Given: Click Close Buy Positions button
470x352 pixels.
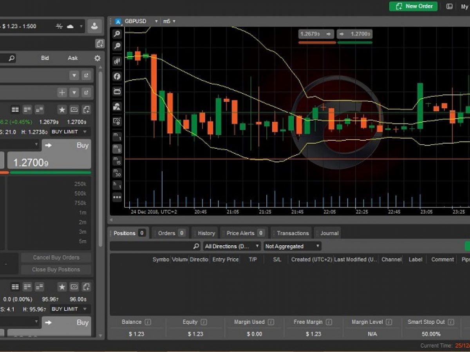Looking at the screenshot, I should (56, 269).
